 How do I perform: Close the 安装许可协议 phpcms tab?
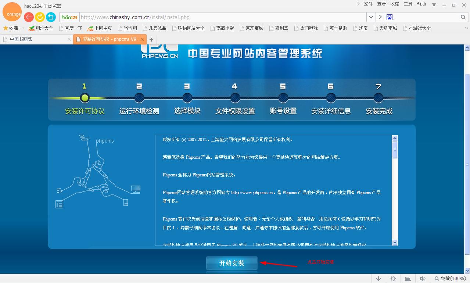point(142,39)
